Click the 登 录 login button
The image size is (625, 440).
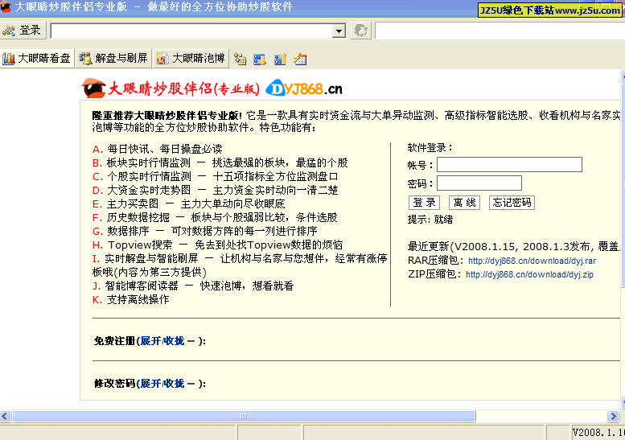click(x=424, y=203)
